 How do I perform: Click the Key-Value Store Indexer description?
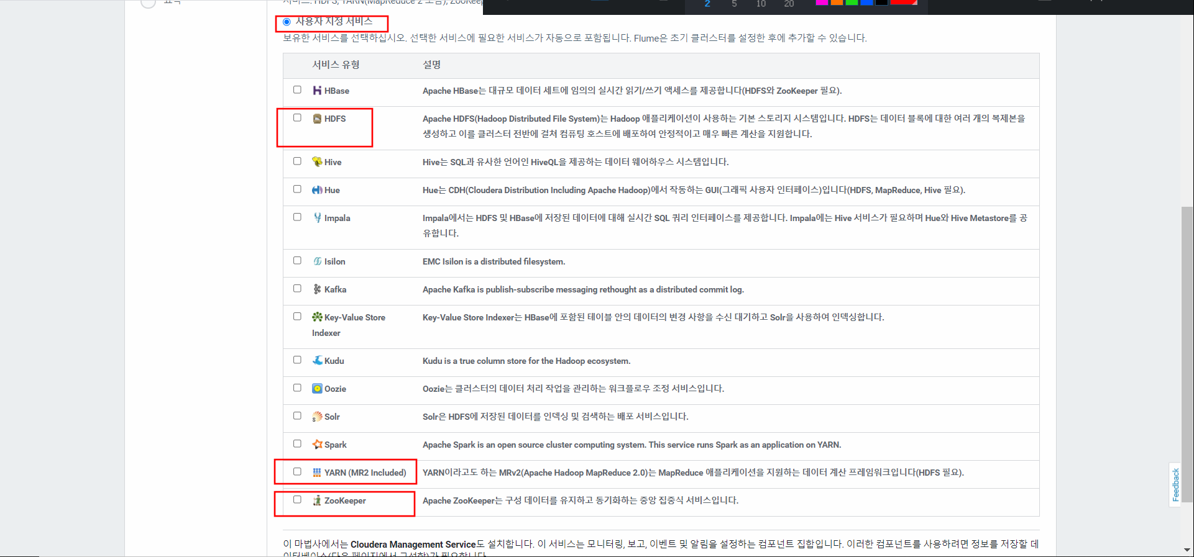click(653, 317)
